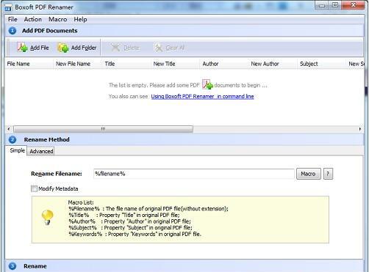The image size is (369, 272).
Task: Open the command line usage link
Action: pyautogui.click(x=202, y=96)
